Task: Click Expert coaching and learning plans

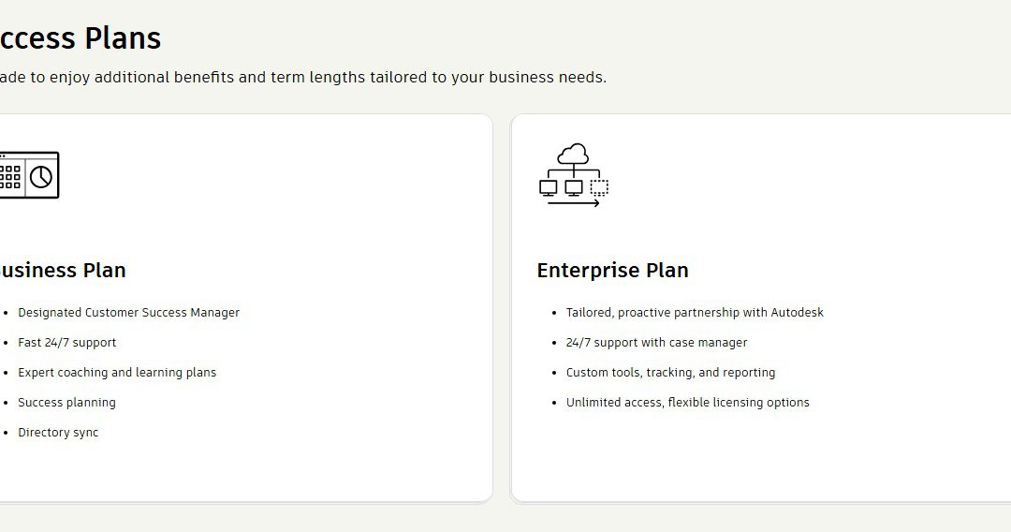Action: [117, 373]
